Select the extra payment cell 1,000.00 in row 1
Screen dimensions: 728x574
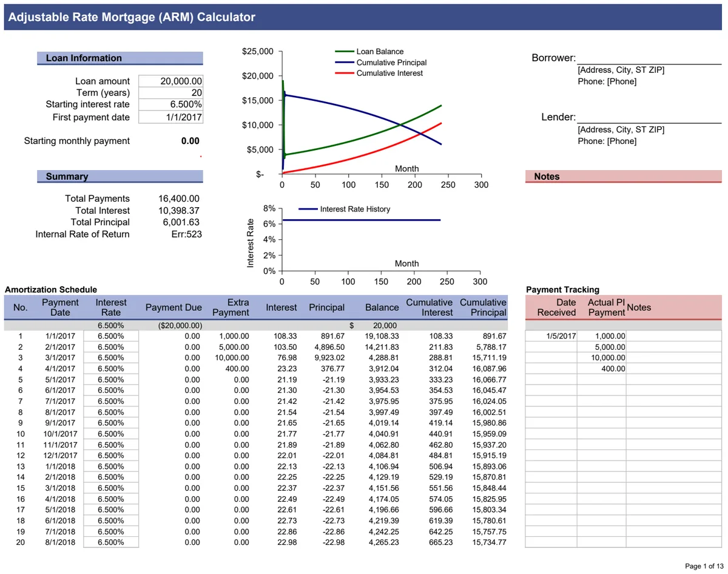(x=234, y=337)
